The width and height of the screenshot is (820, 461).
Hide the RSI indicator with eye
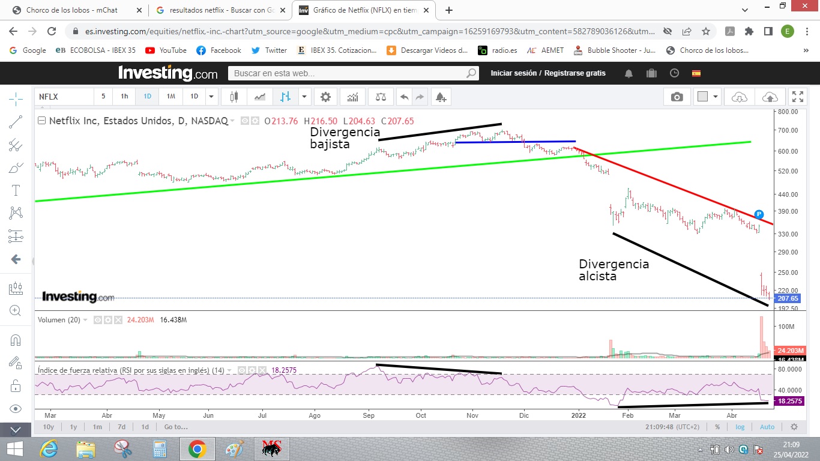[243, 370]
